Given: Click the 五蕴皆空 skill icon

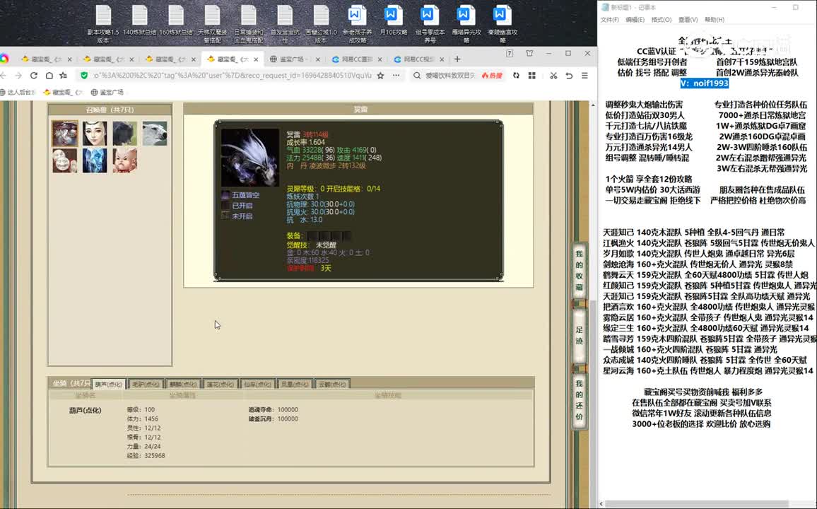Looking at the screenshot, I should 225,195.
